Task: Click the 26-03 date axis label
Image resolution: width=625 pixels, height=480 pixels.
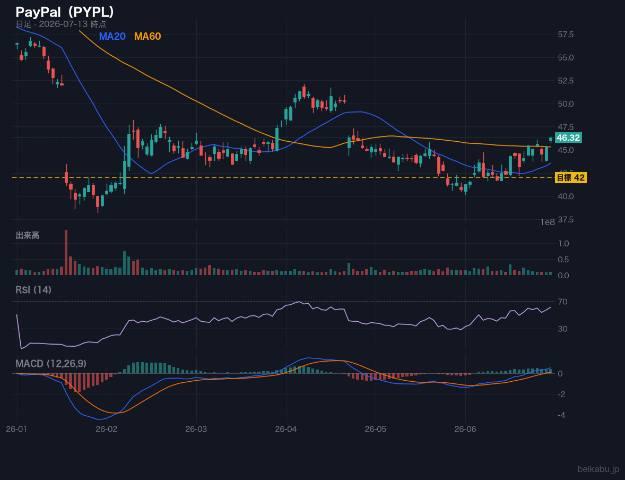Action: [x=196, y=430]
